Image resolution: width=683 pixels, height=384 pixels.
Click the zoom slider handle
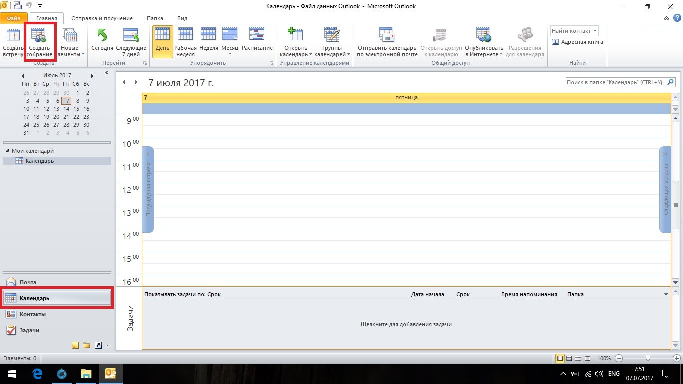648,358
